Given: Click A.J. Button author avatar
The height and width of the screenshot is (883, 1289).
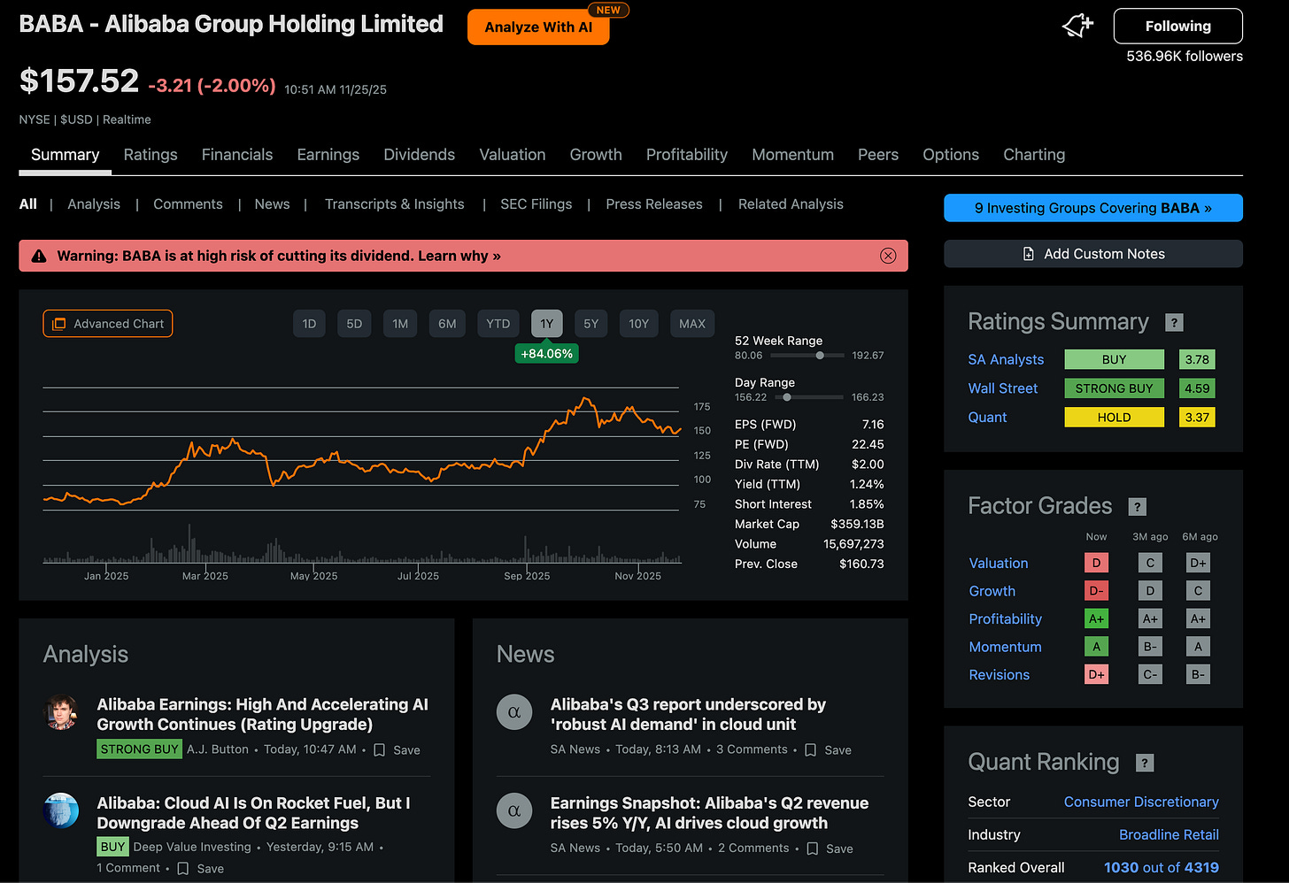Looking at the screenshot, I should [61, 713].
